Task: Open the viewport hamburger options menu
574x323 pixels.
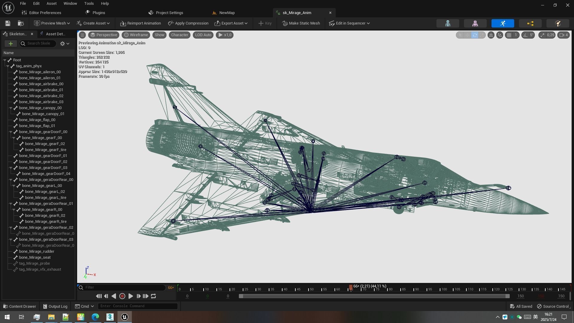Action: (82, 35)
